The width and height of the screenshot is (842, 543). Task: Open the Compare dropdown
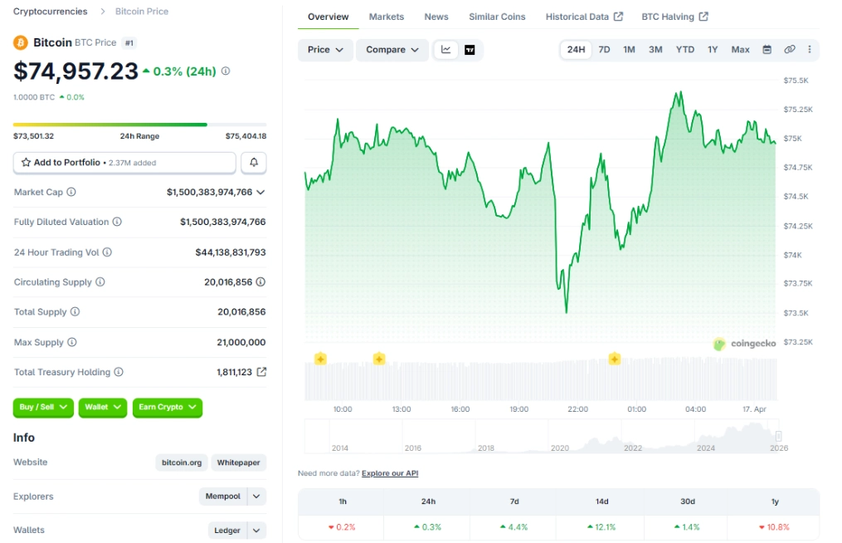(391, 50)
